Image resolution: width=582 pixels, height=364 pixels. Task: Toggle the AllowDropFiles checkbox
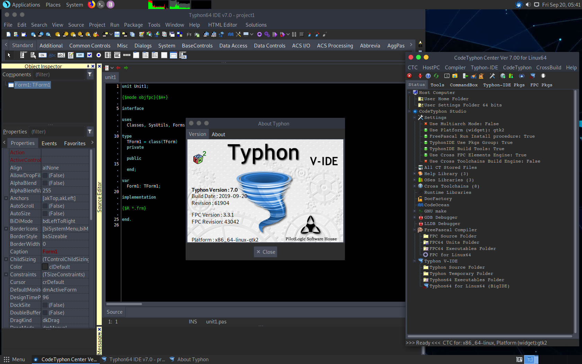coord(45,175)
